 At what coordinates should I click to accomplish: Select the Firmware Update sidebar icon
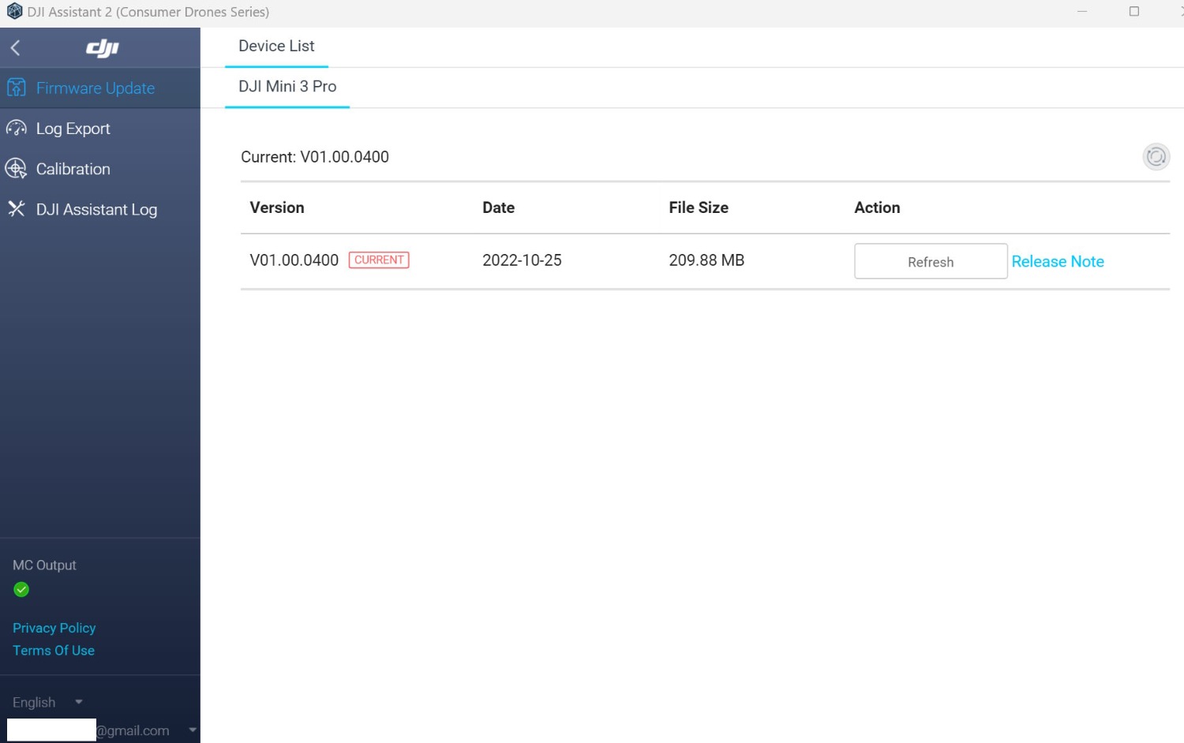16,88
